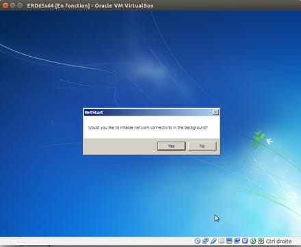
Task: Click the blue square processor icon
Action: [x=245, y=241]
